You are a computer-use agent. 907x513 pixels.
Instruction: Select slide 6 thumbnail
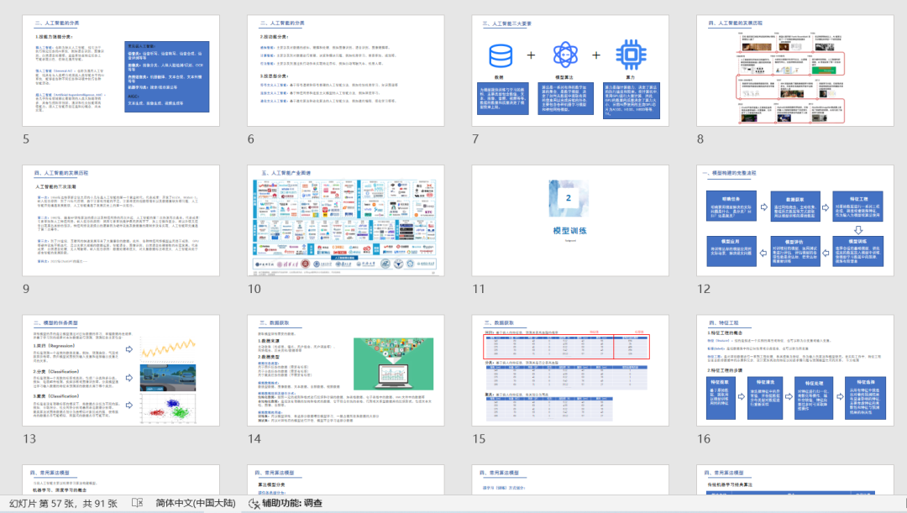point(346,71)
